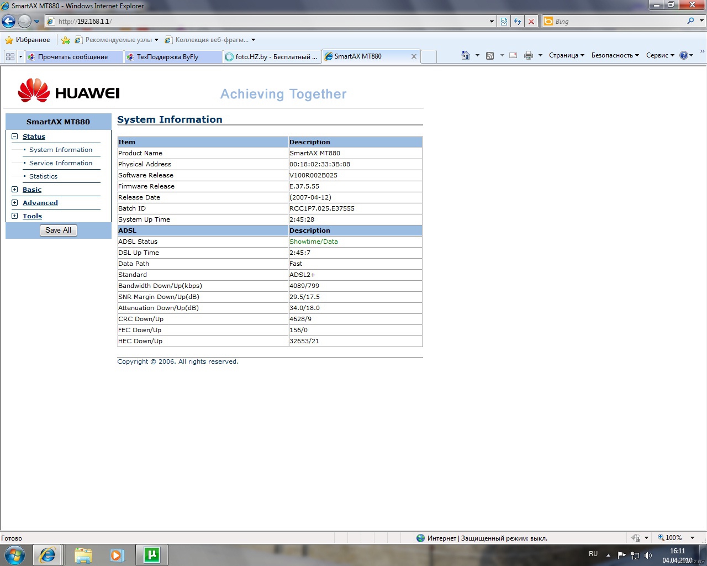Expand the Basic menu section

click(15, 189)
